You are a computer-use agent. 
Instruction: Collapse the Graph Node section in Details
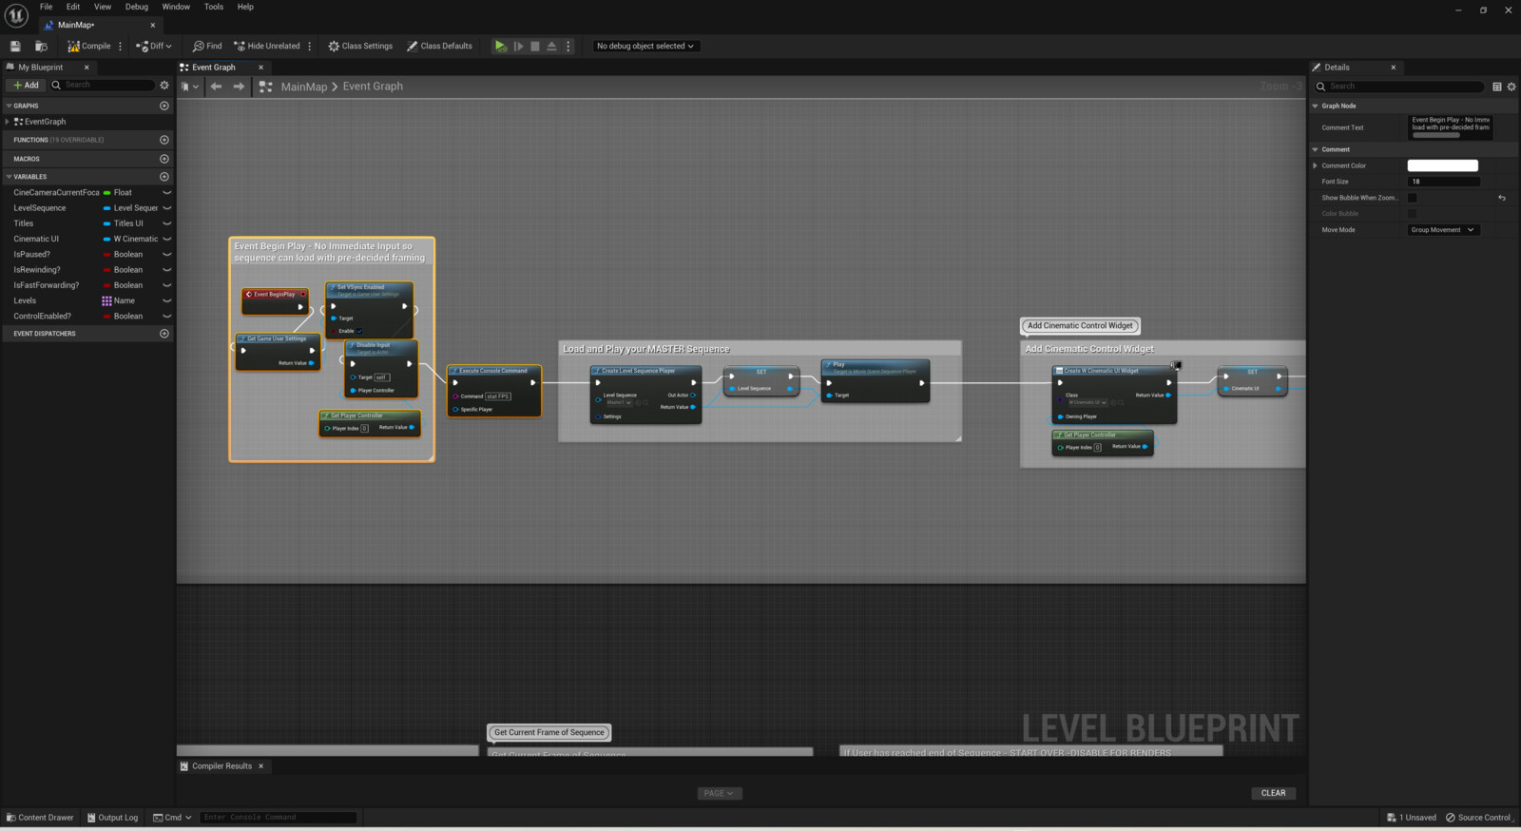pyautogui.click(x=1316, y=106)
